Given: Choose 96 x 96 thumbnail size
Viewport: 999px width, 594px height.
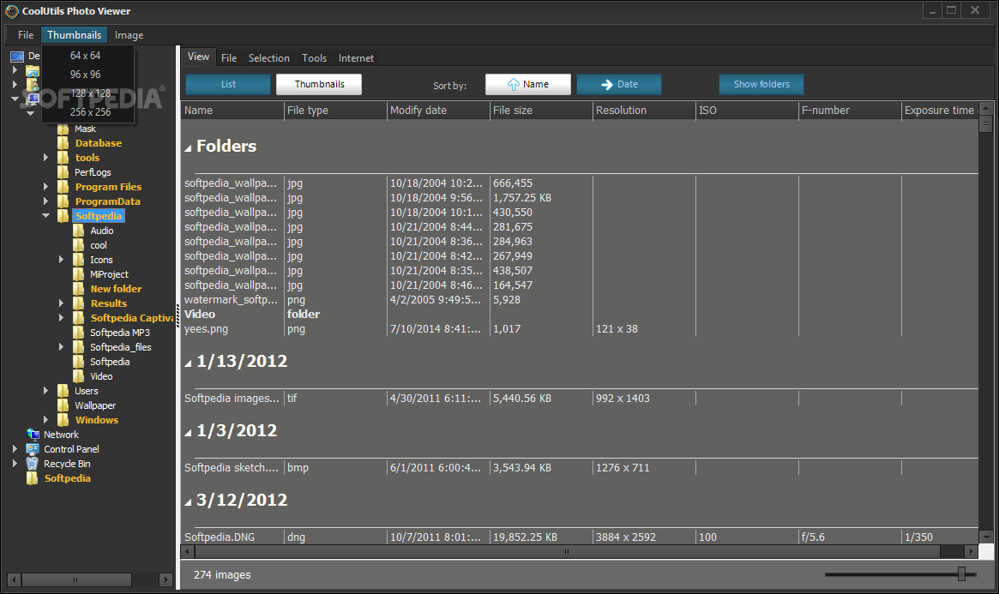Looking at the screenshot, I should pos(86,75).
